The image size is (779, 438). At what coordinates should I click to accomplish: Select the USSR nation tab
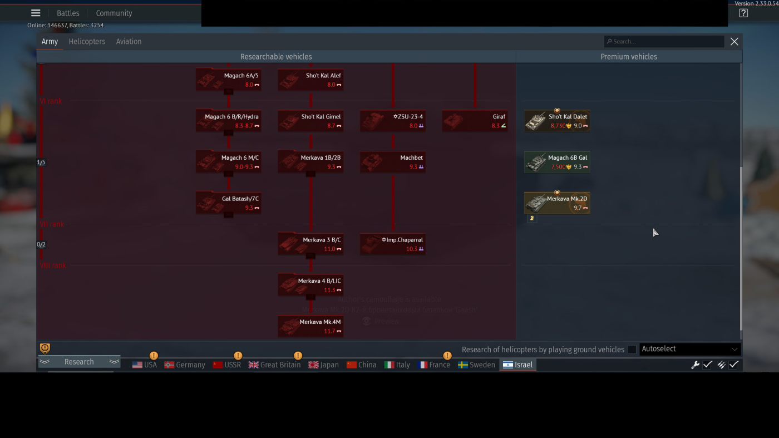[227, 365]
